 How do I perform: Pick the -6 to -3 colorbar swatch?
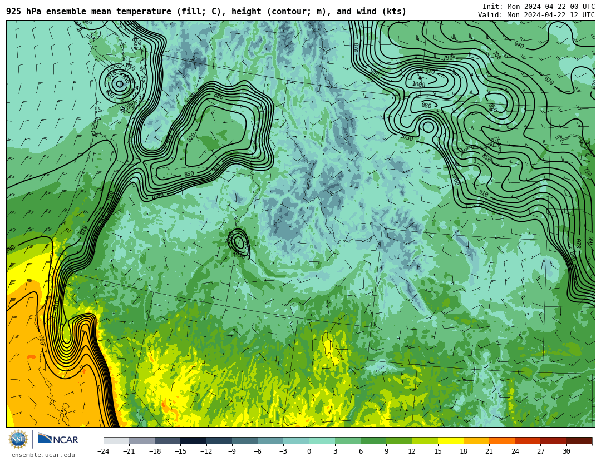pyautogui.click(x=270, y=440)
